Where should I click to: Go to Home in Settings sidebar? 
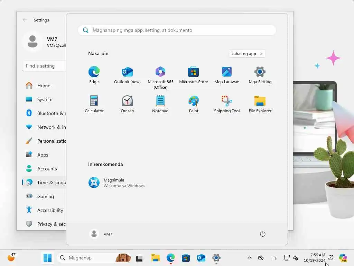tap(45, 86)
